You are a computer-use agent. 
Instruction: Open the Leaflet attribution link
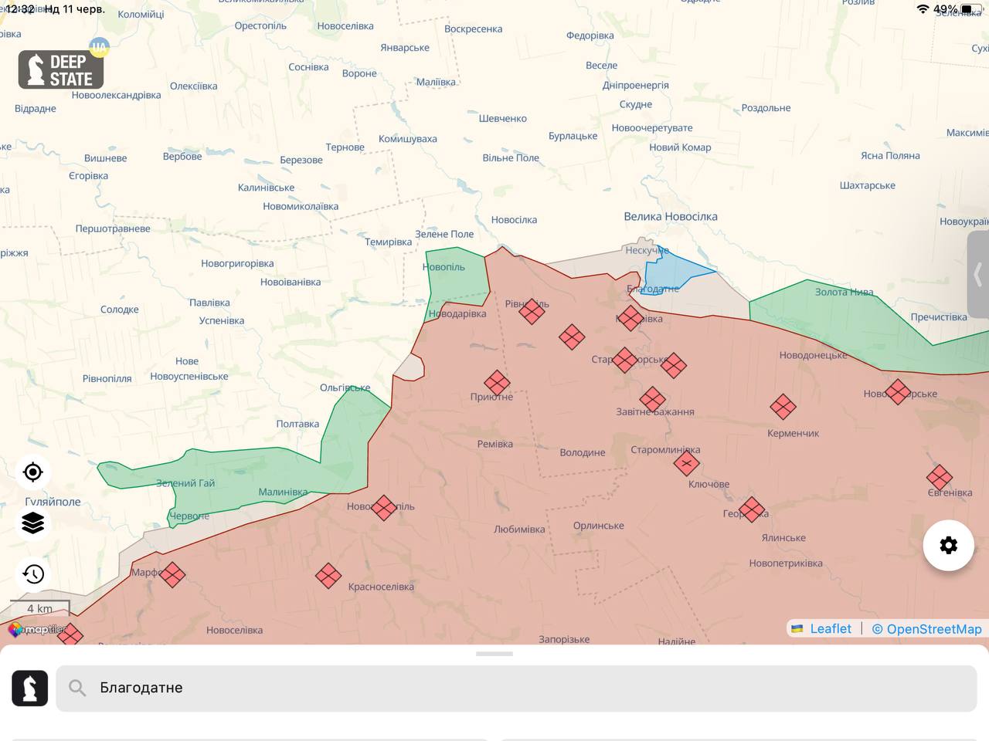coord(830,629)
